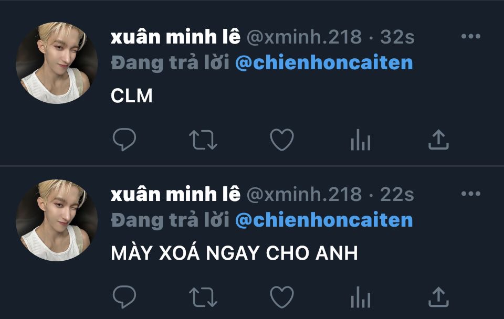The height and width of the screenshot is (319, 504).
Task: Reply to "MÀY XOÁ NGAY CHO ANH" tweet
Action: tap(124, 297)
